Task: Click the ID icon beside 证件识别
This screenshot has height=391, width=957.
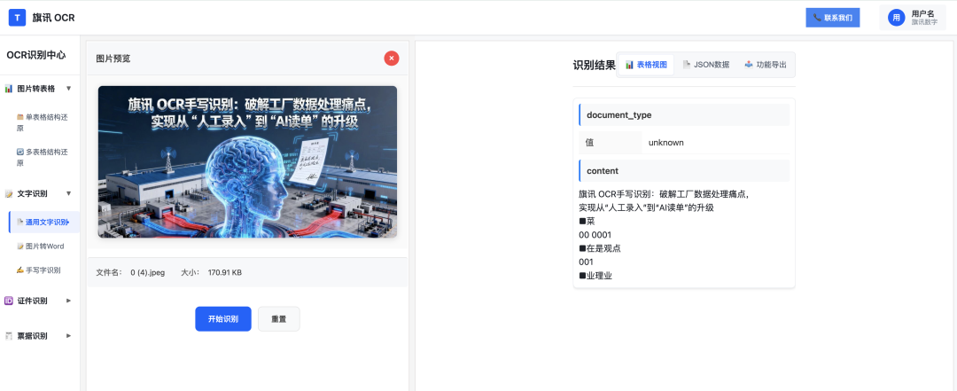Action: click(9, 301)
